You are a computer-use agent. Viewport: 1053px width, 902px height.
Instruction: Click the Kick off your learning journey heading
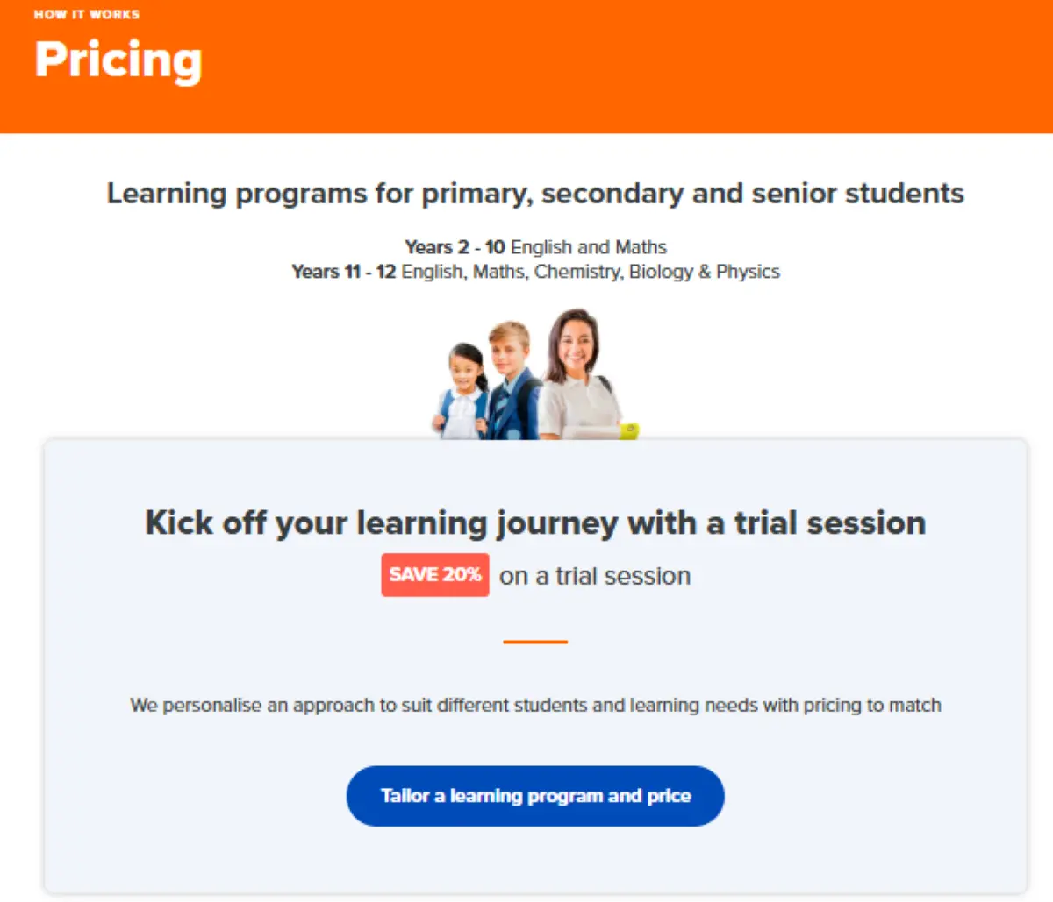535,522
